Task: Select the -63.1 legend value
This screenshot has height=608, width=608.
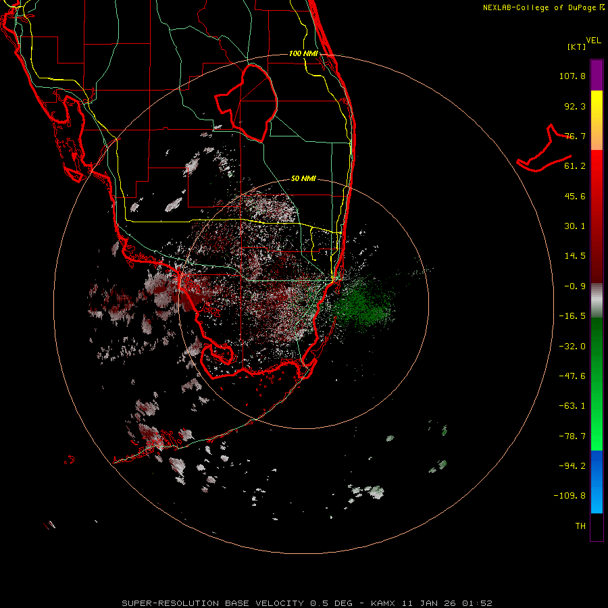Action: (x=572, y=406)
